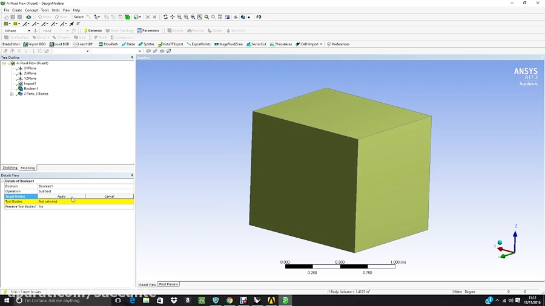Open Task View on the taskbar
Image resolution: width=545 pixels, height=306 pixels.
pyautogui.click(x=118, y=301)
